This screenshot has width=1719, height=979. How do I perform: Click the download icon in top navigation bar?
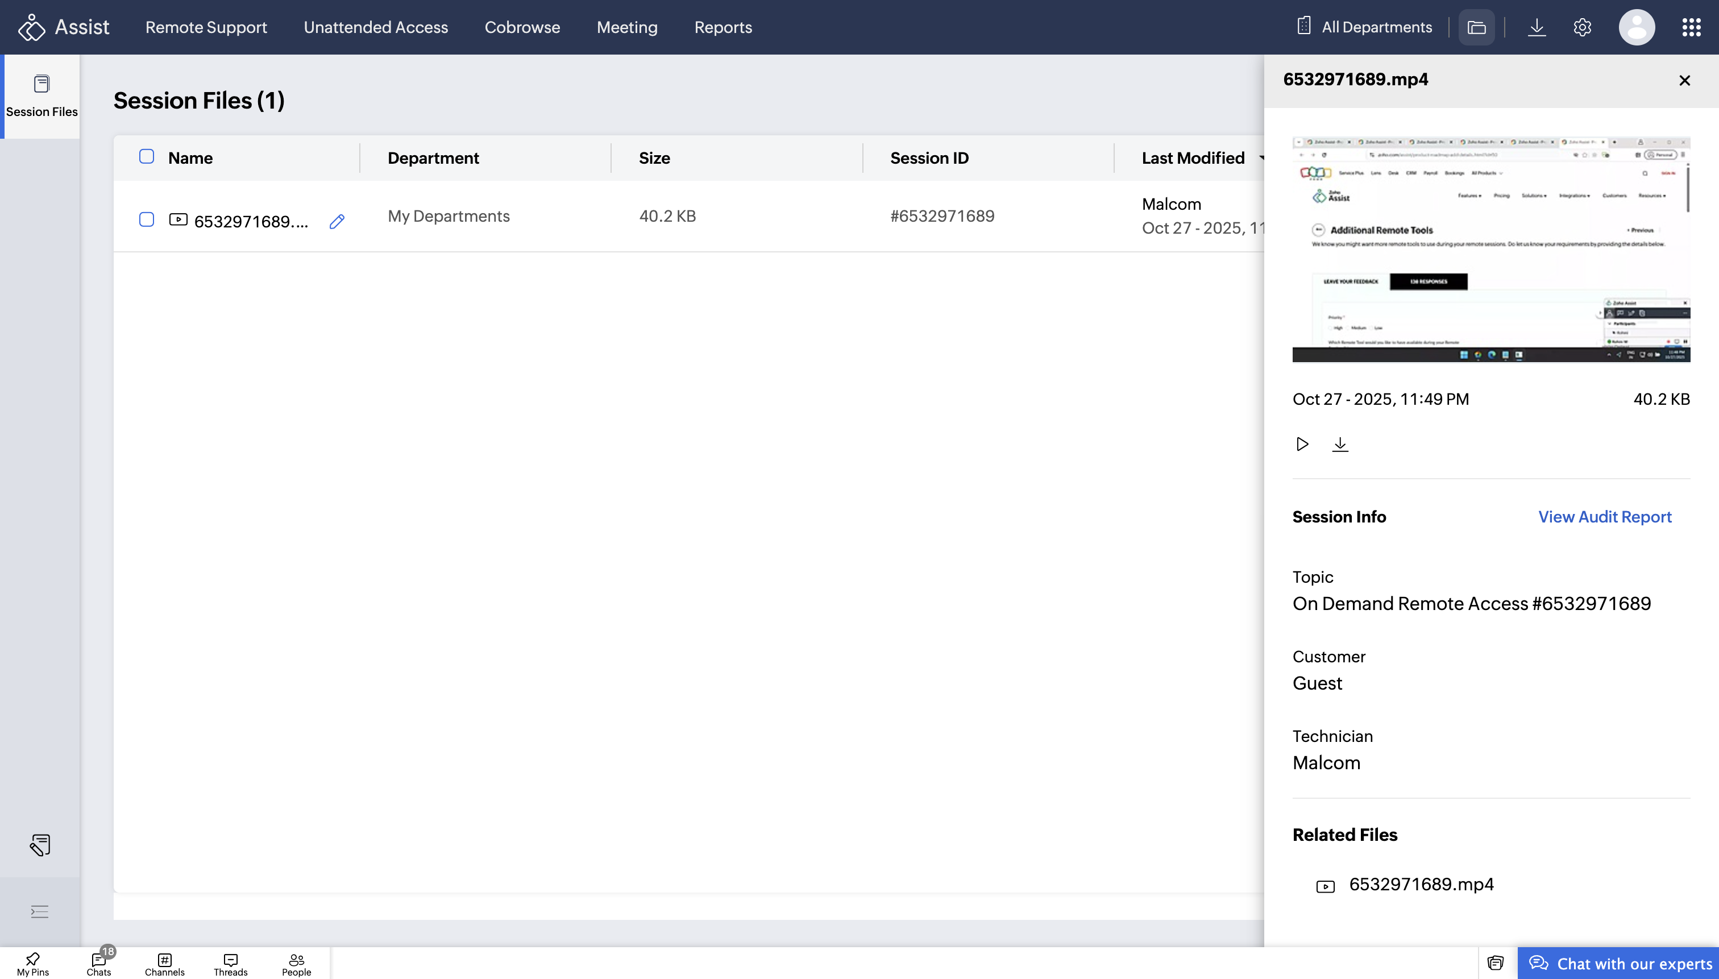(x=1536, y=27)
